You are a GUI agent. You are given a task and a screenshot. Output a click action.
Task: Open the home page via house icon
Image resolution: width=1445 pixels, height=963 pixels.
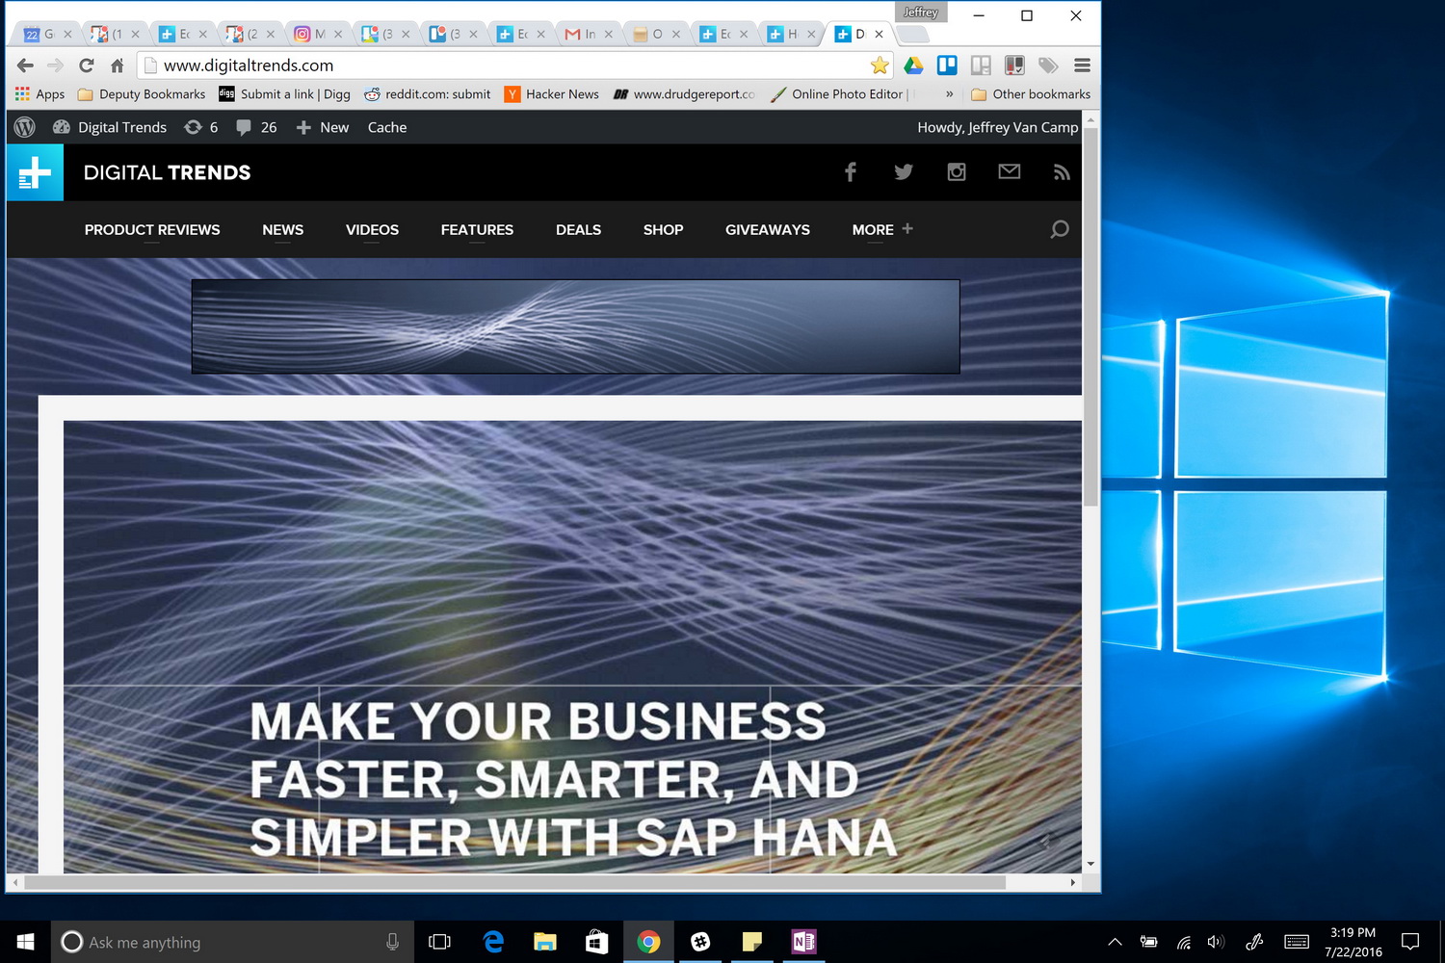pyautogui.click(x=117, y=65)
